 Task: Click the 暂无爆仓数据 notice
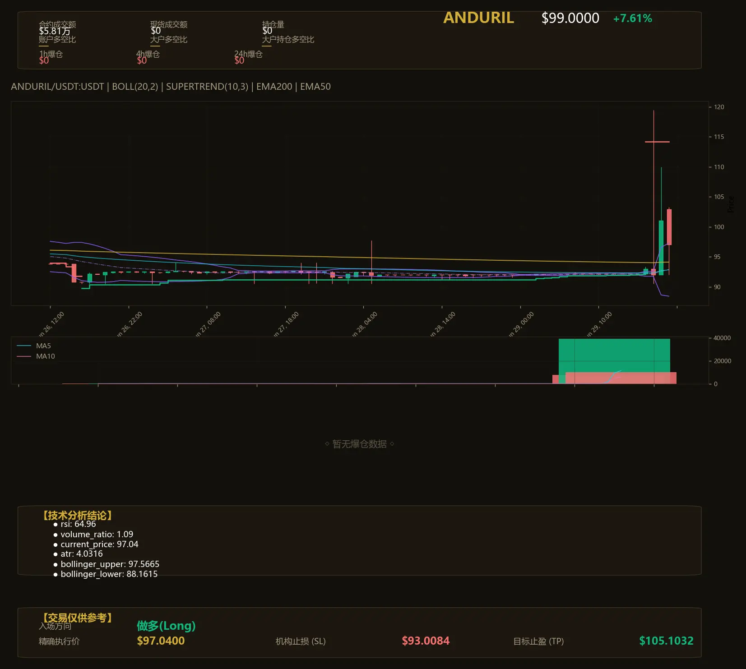[360, 444]
